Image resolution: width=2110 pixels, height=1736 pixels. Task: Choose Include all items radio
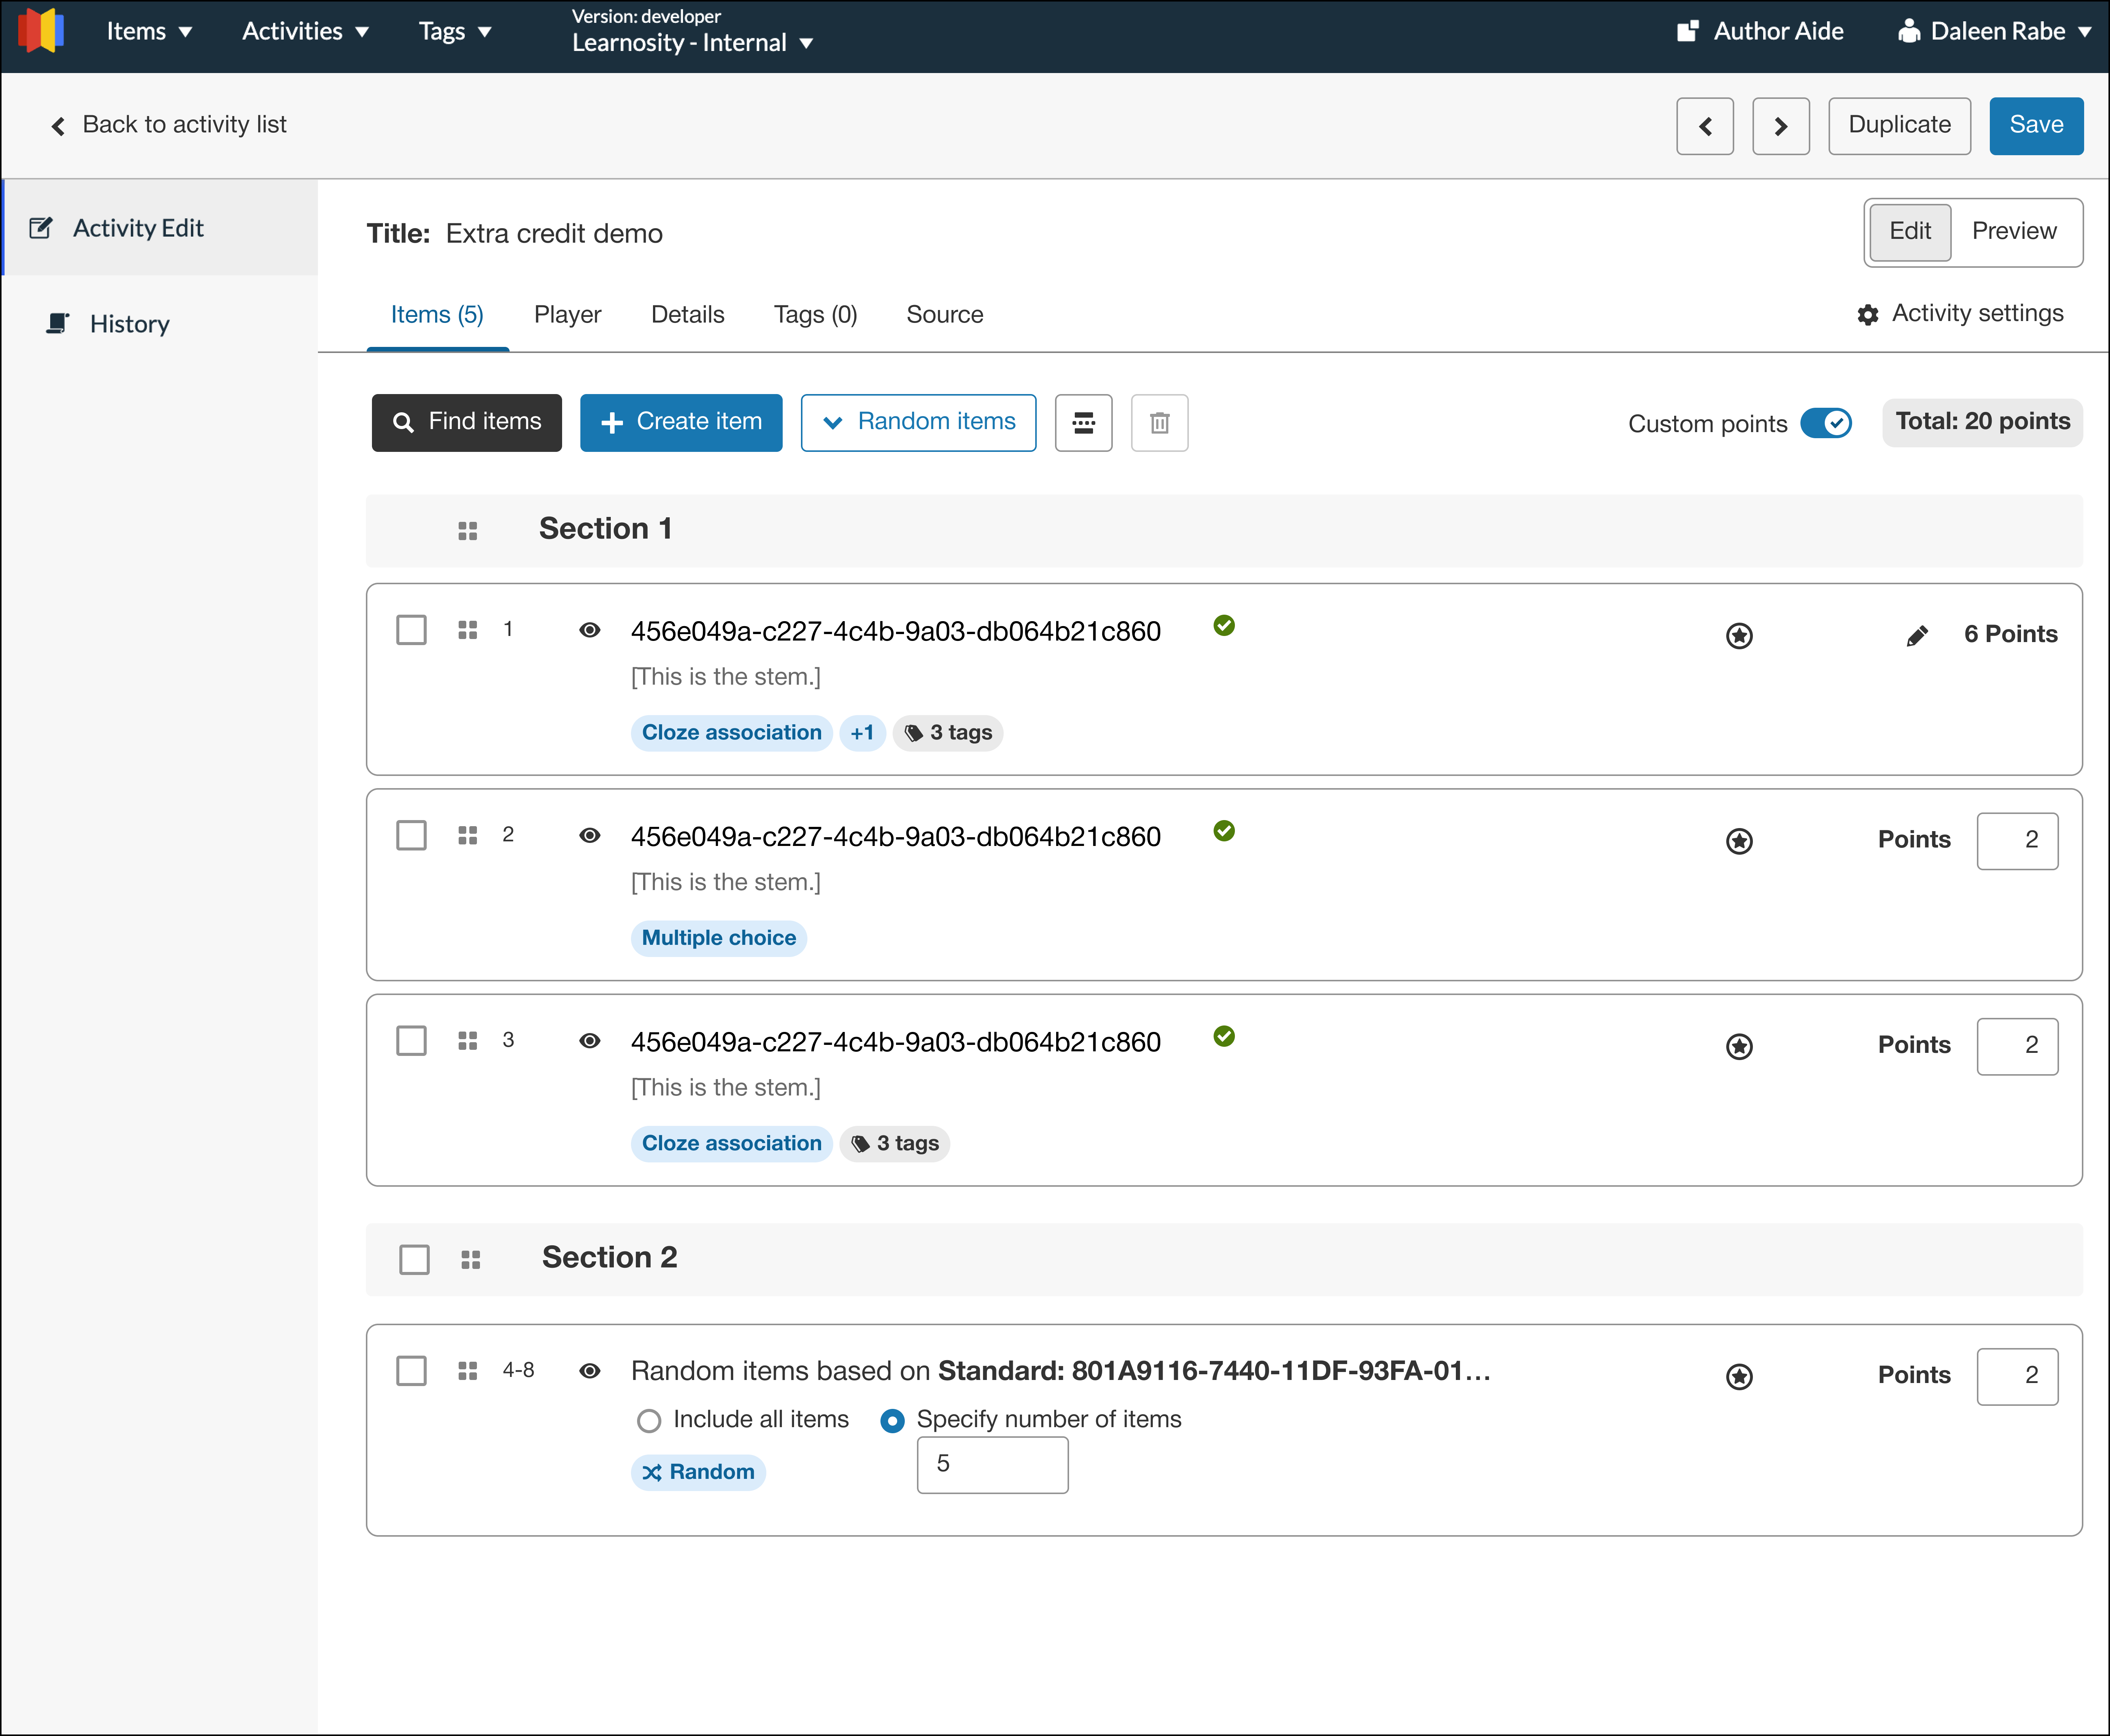(x=649, y=1421)
